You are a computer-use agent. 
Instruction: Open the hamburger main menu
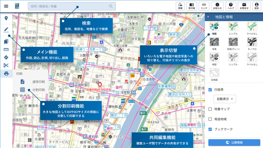point(6,6)
